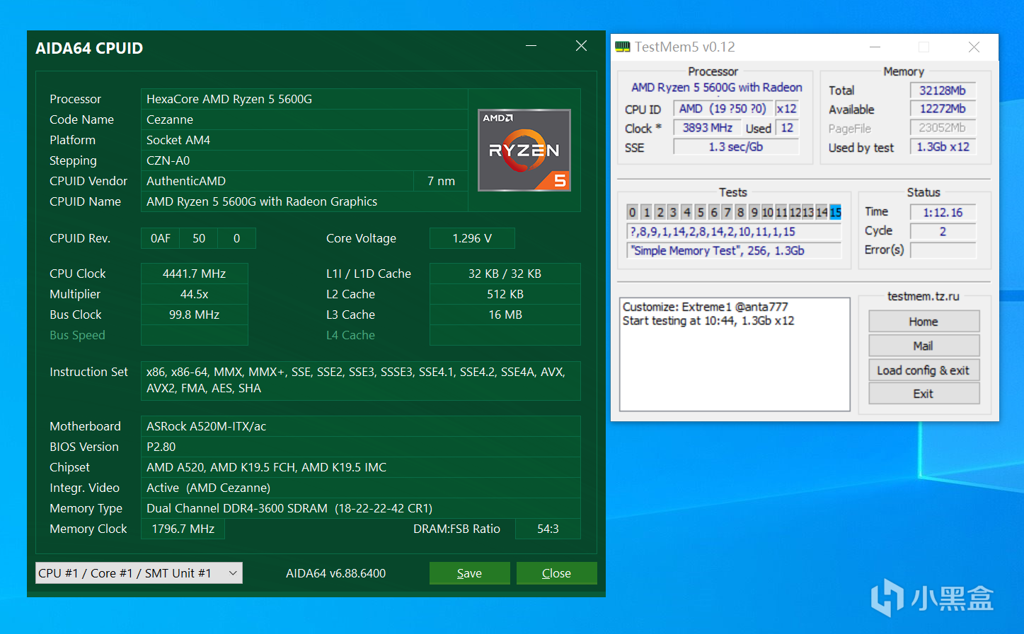Select test number 0 indicator
The image size is (1024, 634).
[x=633, y=212]
